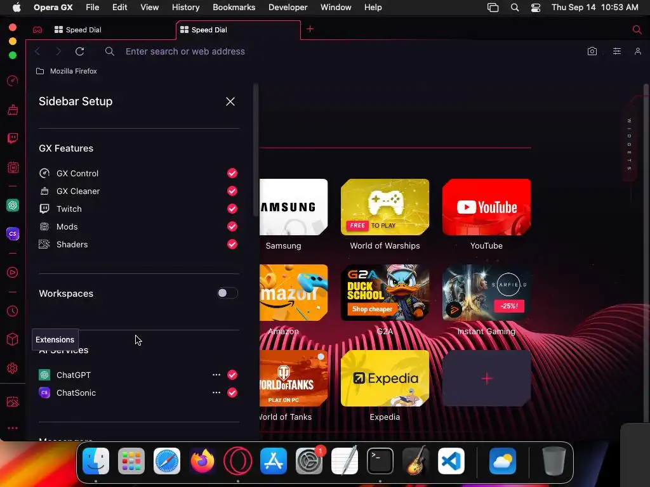Uncheck ChatGPT AI service

click(x=232, y=375)
